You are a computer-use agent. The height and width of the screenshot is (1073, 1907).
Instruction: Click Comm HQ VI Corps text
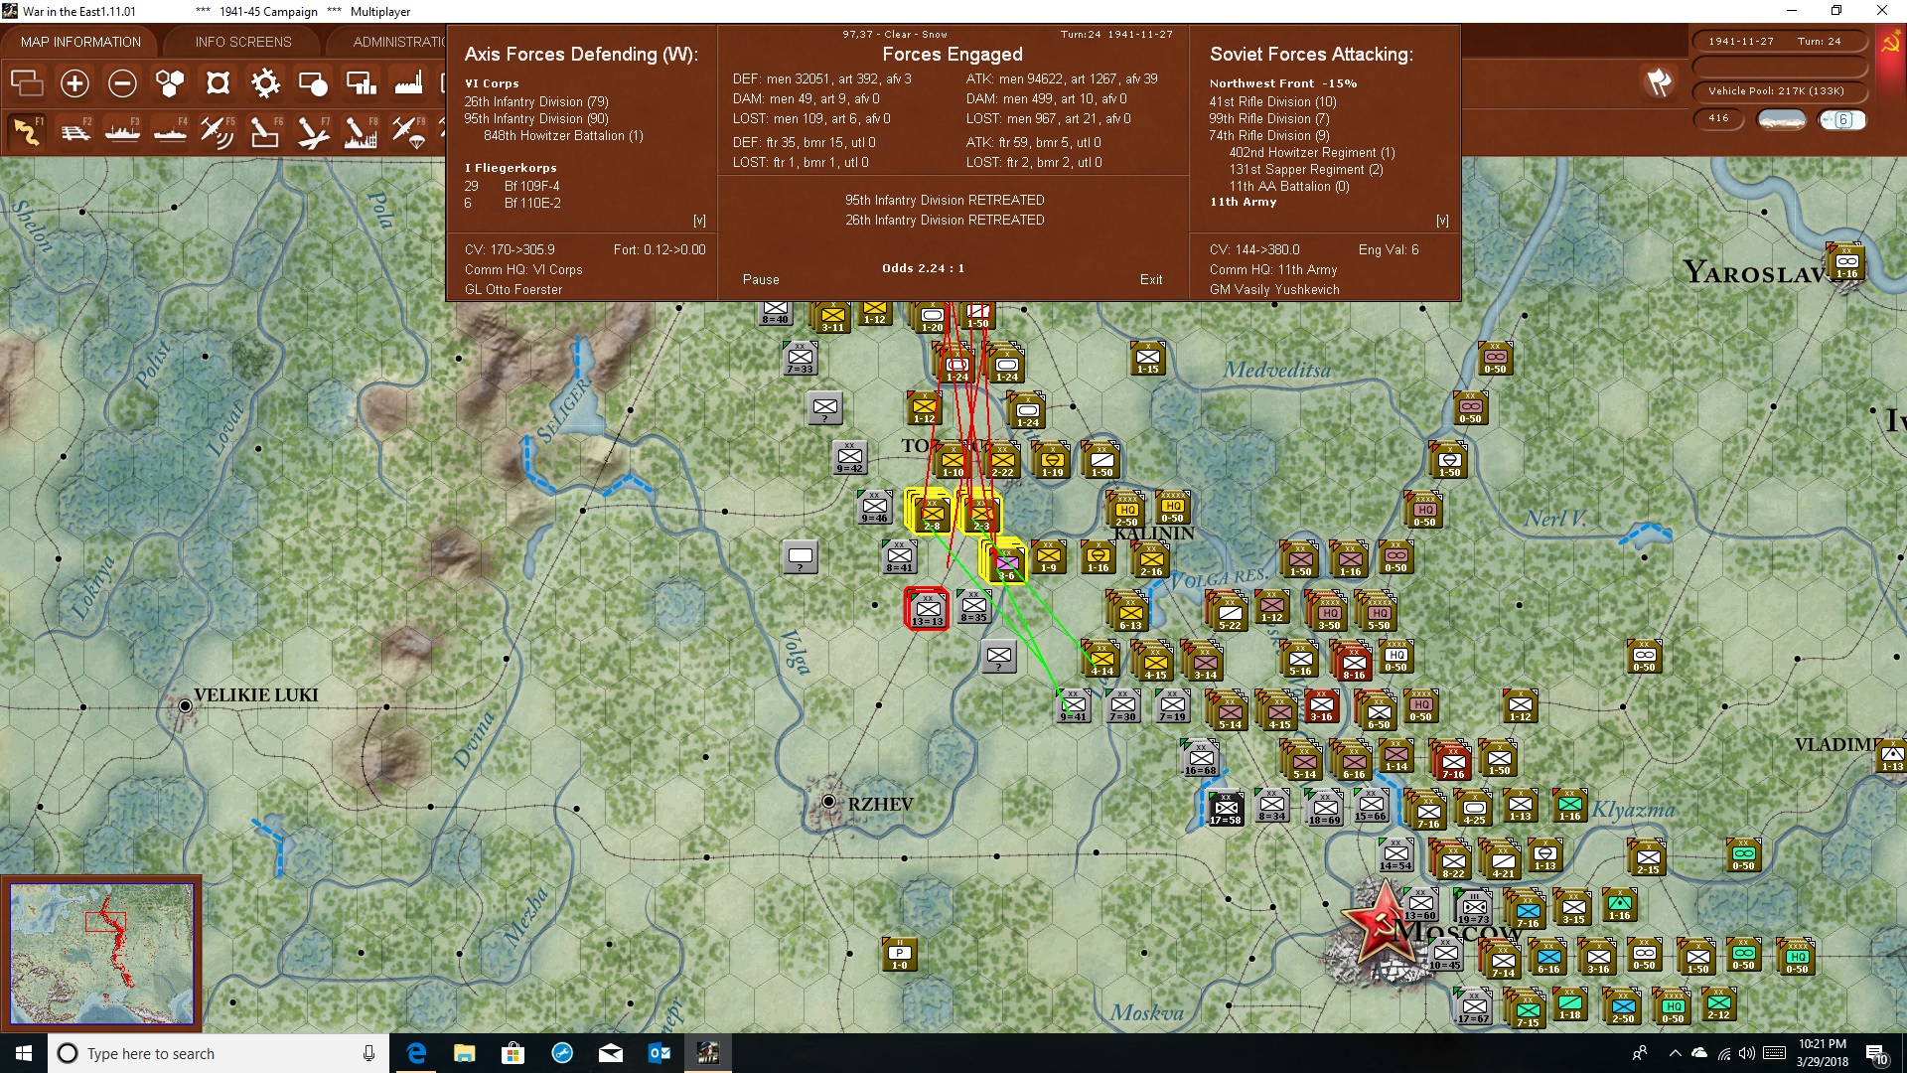coord(523,270)
